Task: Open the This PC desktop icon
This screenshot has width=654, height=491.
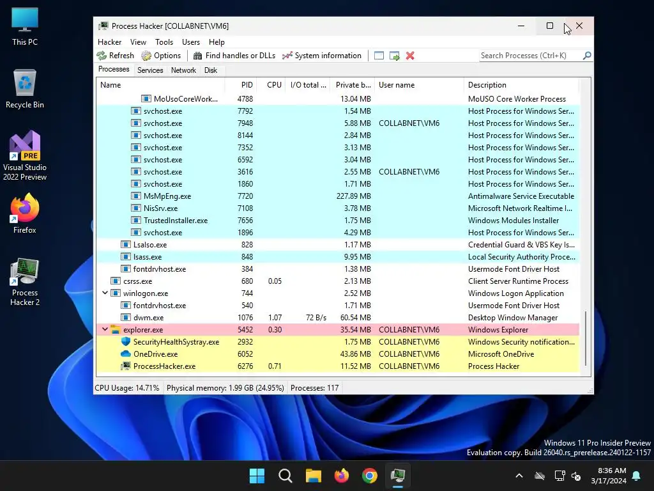Action: pyautogui.click(x=25, y=27)
